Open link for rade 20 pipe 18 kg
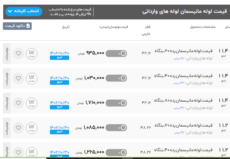Screen dimensions: 230x159 (x=183, y=51)
